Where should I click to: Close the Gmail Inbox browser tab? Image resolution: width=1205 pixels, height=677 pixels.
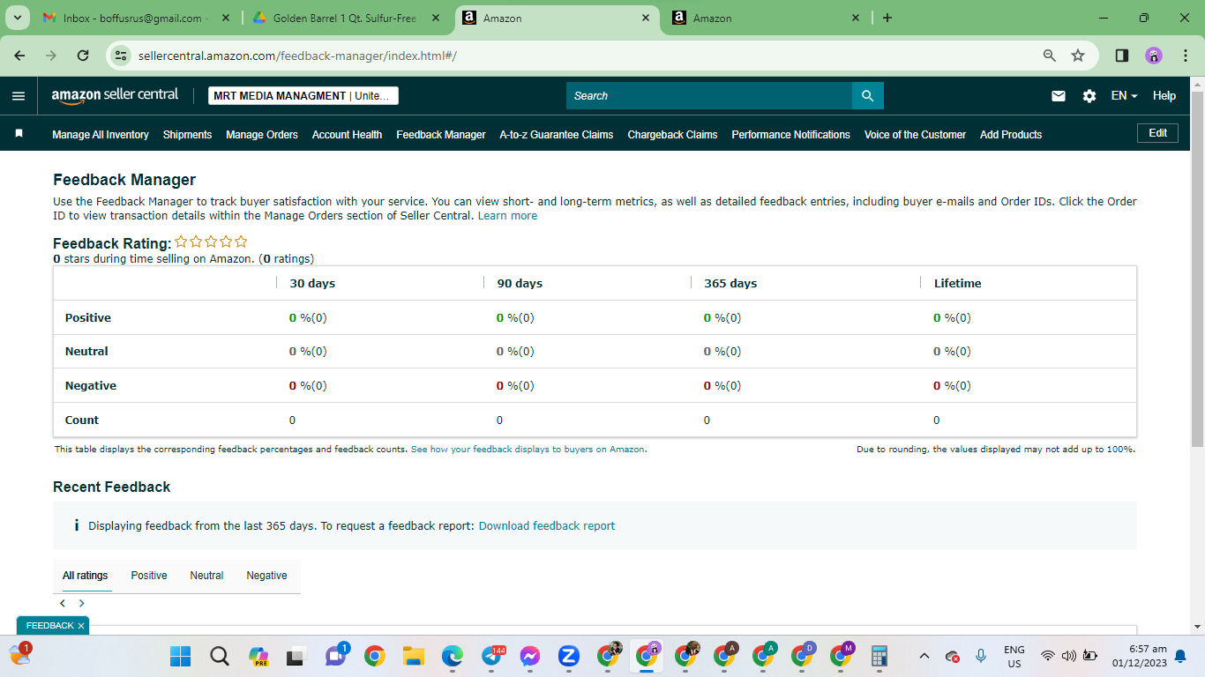pyautogui.click(x=228, y=18)
